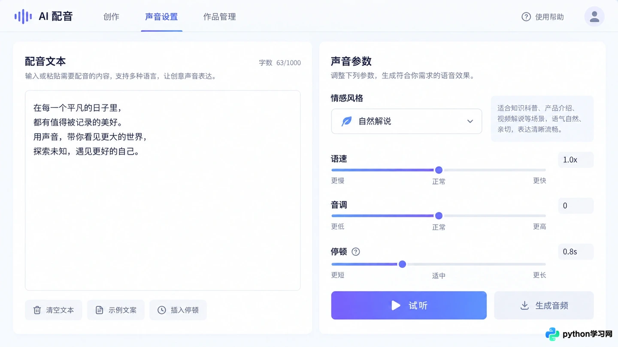Click the document icon on 示例文案
This screenshot has width=618, height=347.
tap(99, 310)
